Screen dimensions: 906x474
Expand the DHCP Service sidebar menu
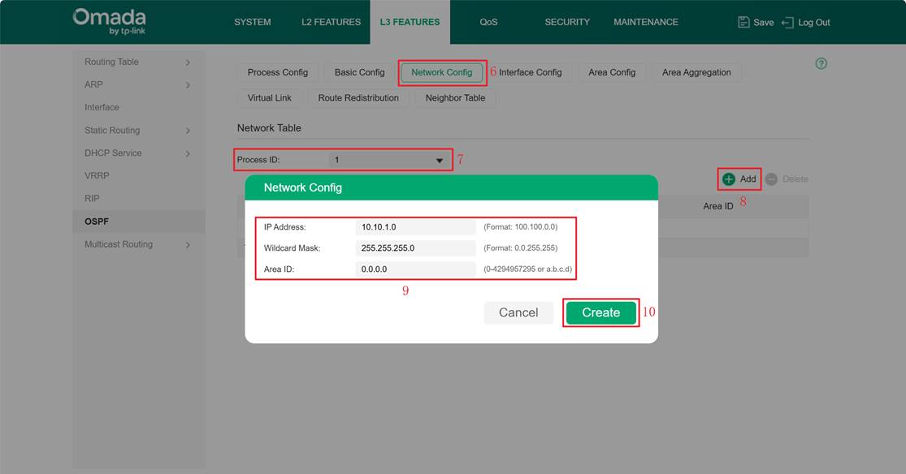[x=188, y=153]
